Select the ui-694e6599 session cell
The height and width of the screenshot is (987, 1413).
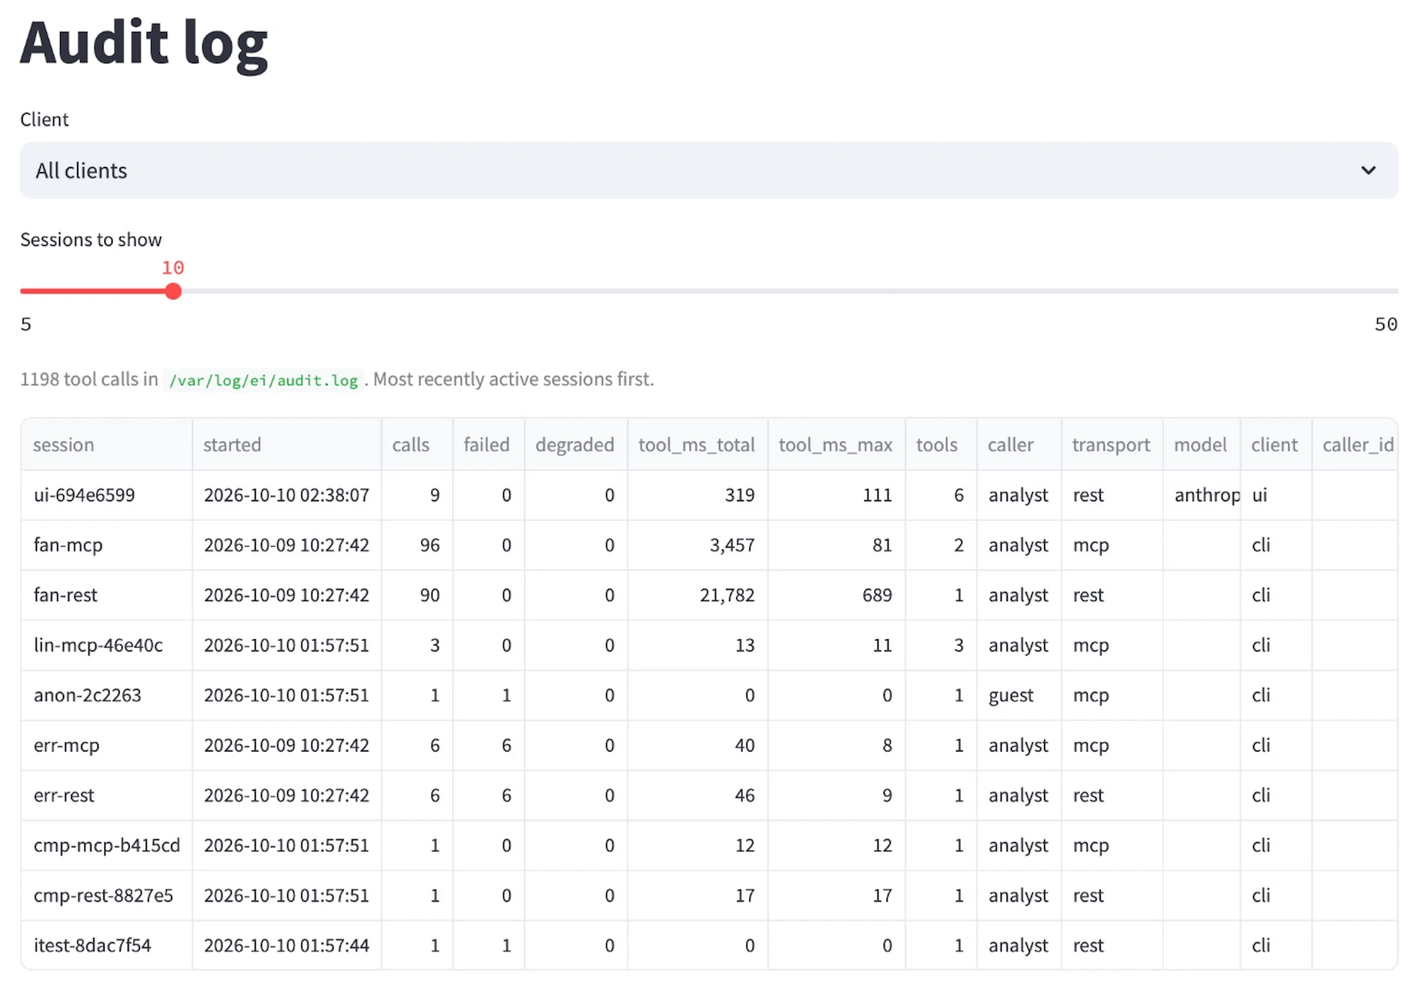(106, 495)
